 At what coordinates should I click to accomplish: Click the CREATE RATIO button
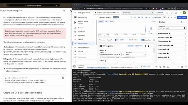[x=132, y=40]
